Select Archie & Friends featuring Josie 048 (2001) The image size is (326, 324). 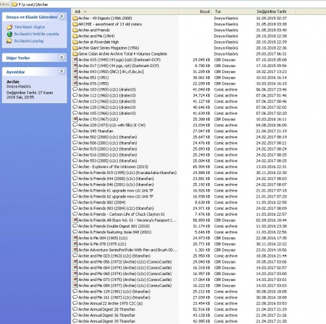point(115,232)
